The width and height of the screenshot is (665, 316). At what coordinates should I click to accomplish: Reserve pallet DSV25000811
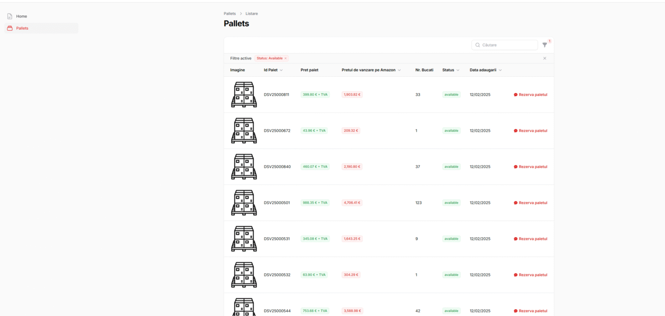tap(530, 95)
